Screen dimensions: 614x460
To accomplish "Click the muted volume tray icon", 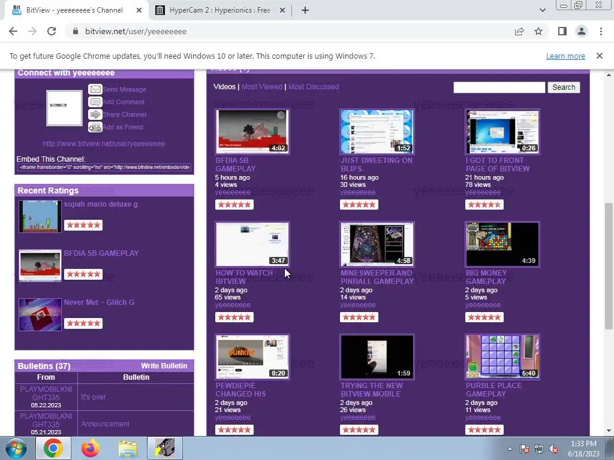I will pyautogui.click(x=553, y=449).
